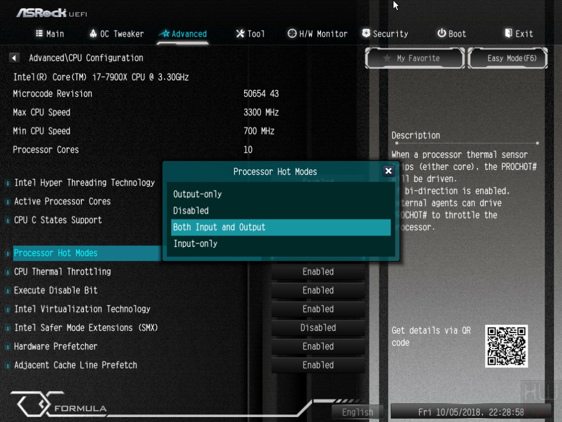Open Intel Safer Mode Extensions value dropdown
Image resolution: width=562 pixels, height=422 pixels.
[318, 327]
